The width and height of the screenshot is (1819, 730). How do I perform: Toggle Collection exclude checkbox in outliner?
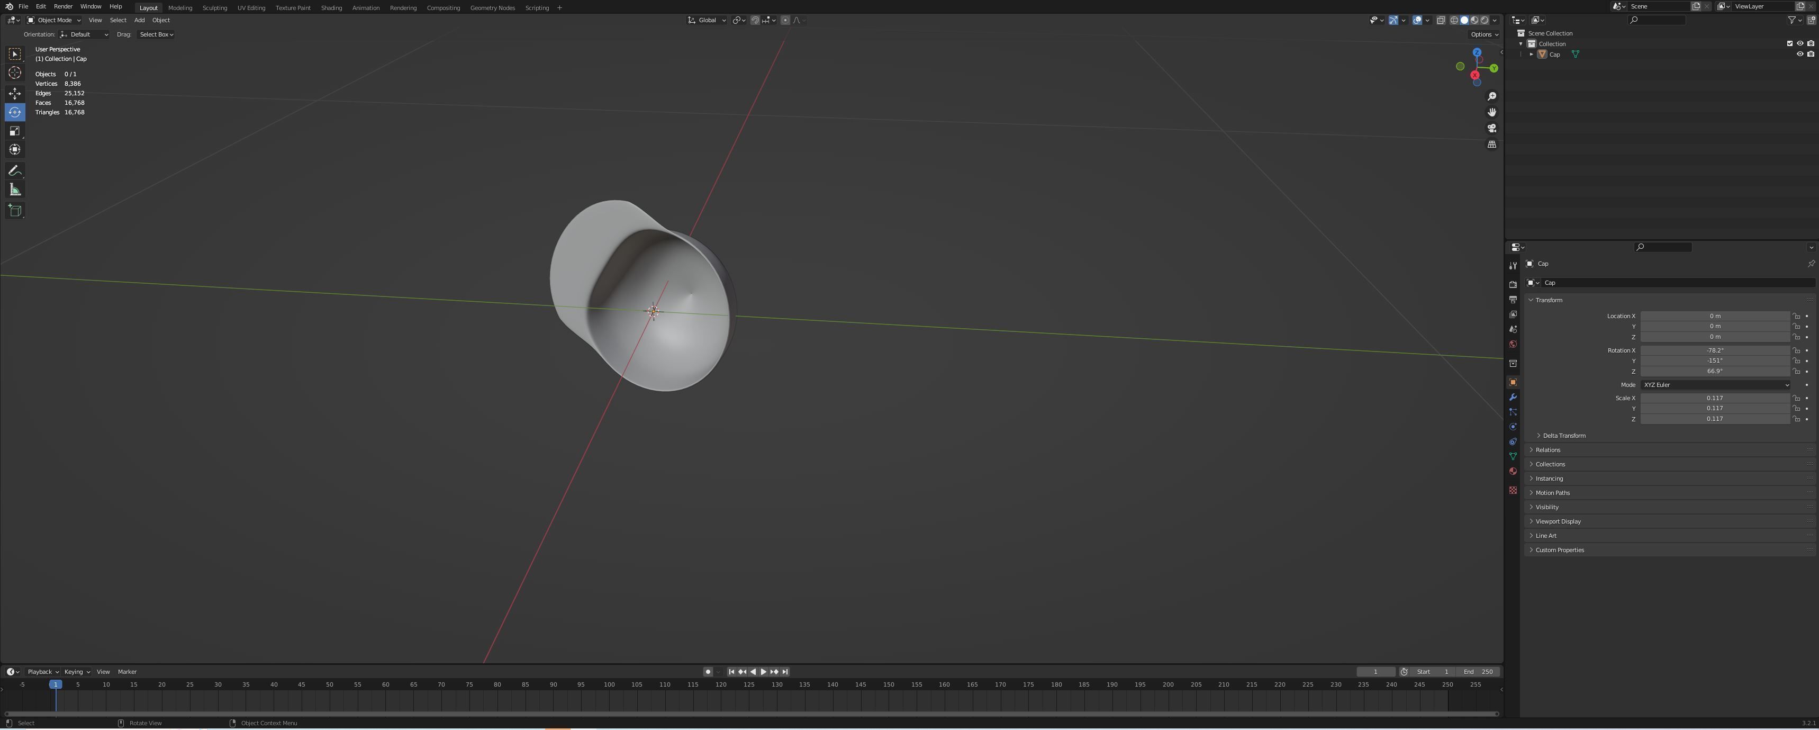tap(1789, 44)
